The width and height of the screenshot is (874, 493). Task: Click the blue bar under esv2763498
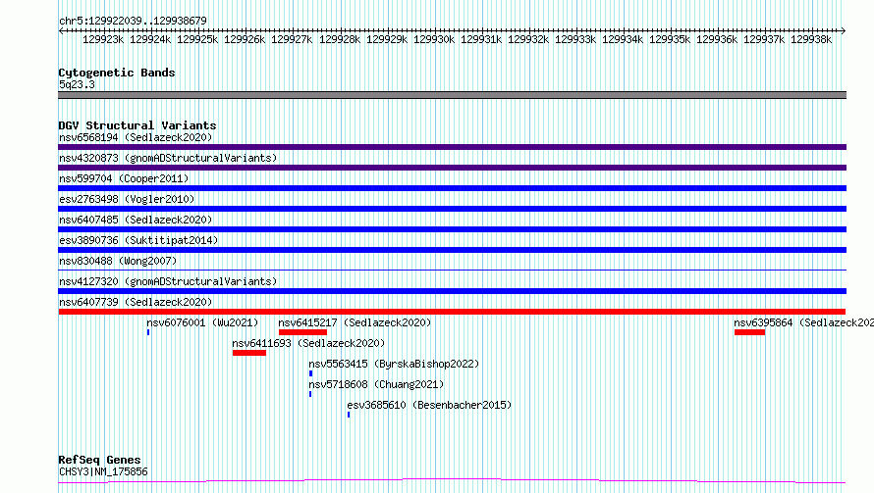452,209
